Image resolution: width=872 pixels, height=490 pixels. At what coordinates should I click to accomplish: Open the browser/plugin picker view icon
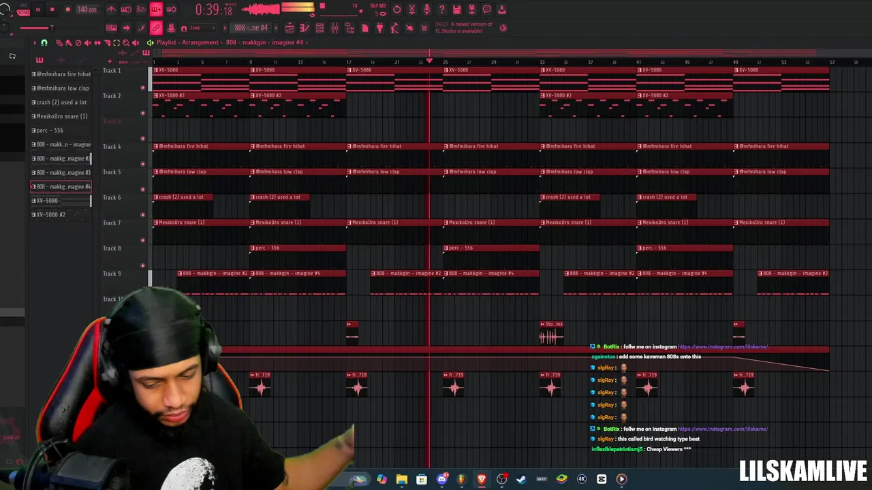click(349, 28)
